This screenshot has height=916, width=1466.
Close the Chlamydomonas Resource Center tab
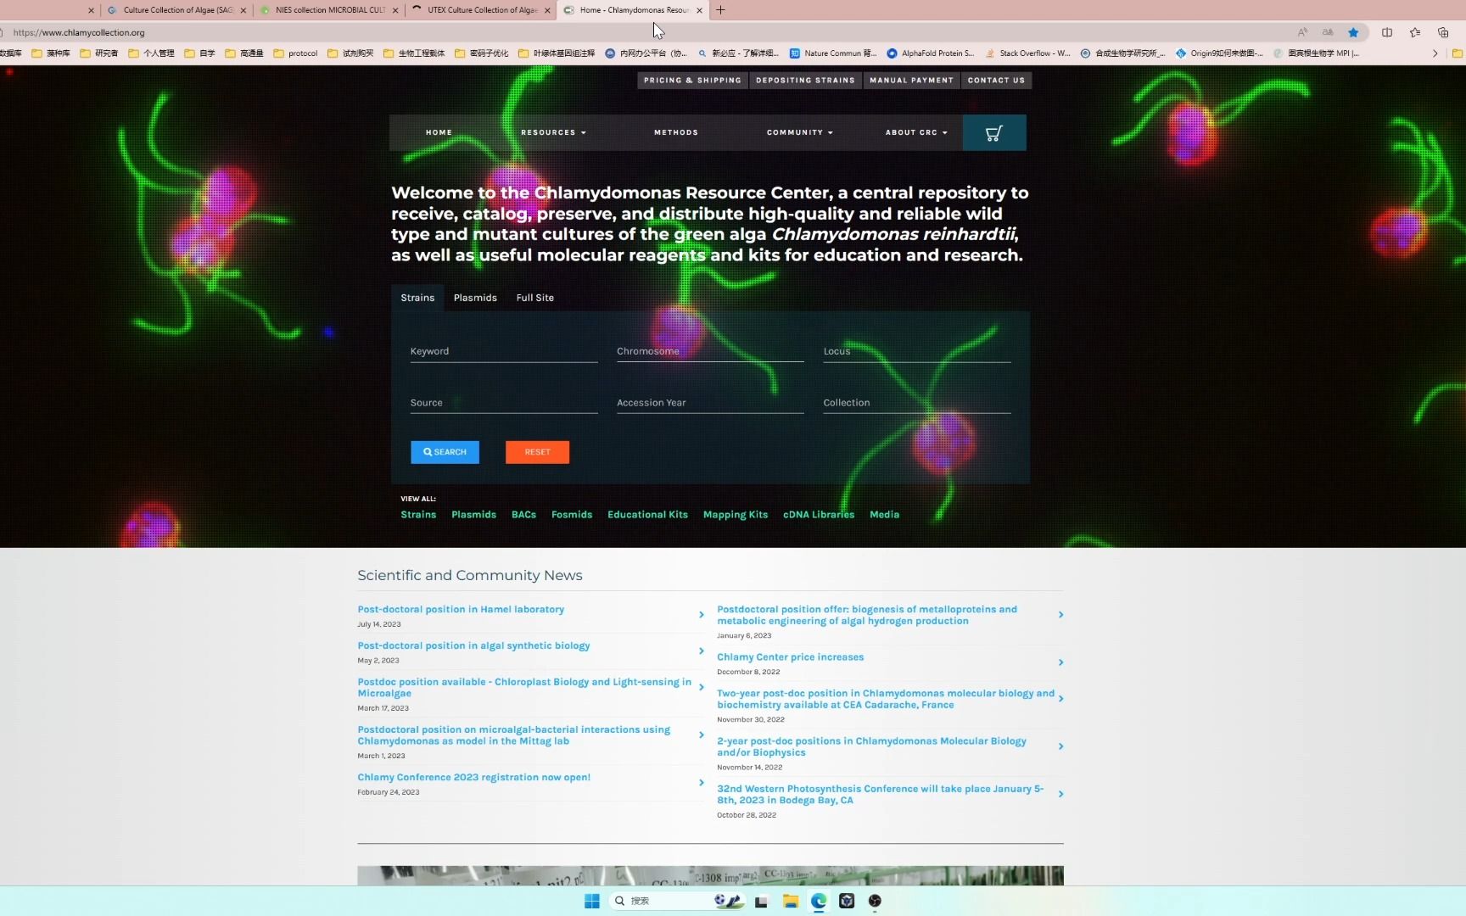[x=699, y=10]
